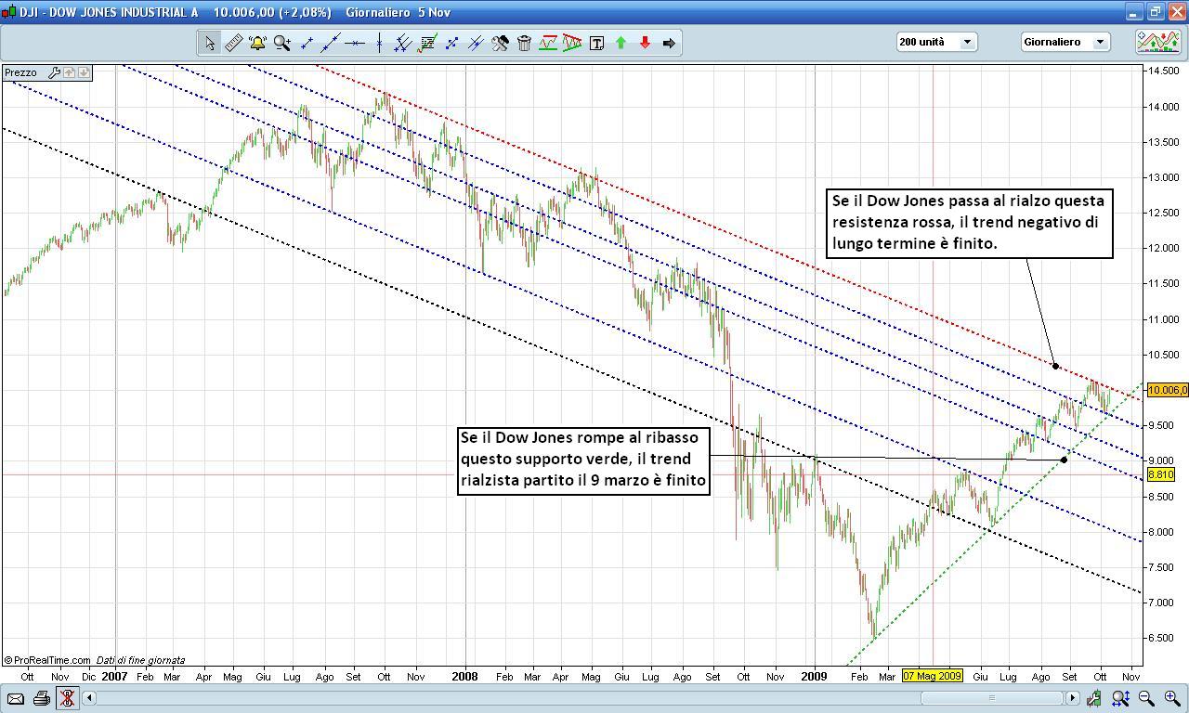Insert a green up arrow marker
Viewport: 1189px width, 713px height.
pos(621,43)
